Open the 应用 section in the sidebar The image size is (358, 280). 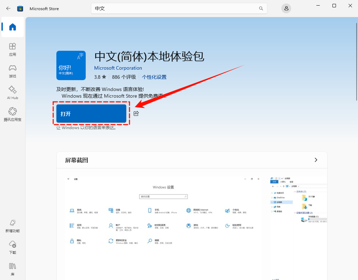click(x=12, y=50)
